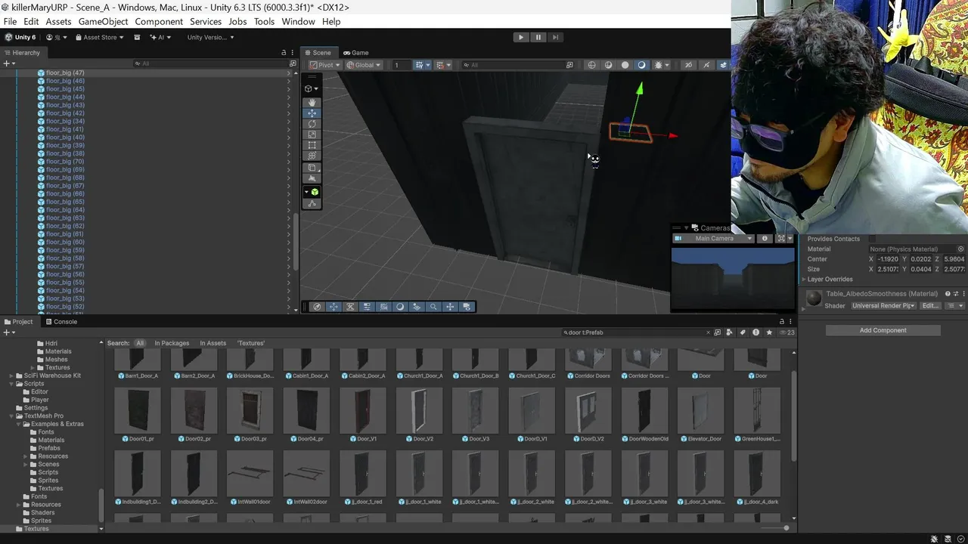Click the Play button
The image size is (968, 544).
(520, 37)
